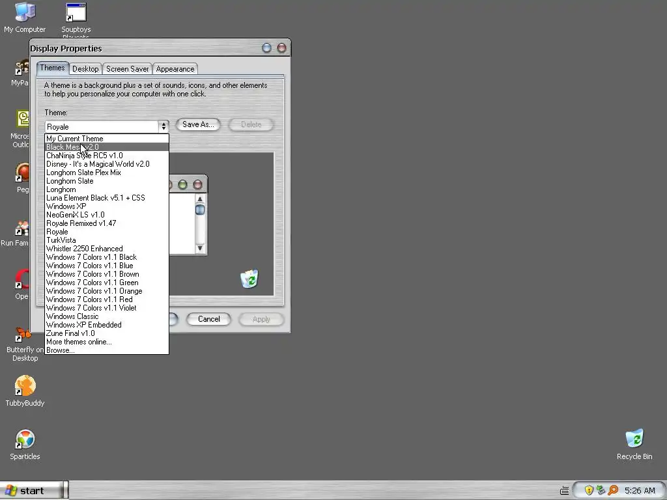Choose NeoGeniX LS v1.0 theme
The height and width of the screenshot is (500, 667).
(x=107, y=215)
